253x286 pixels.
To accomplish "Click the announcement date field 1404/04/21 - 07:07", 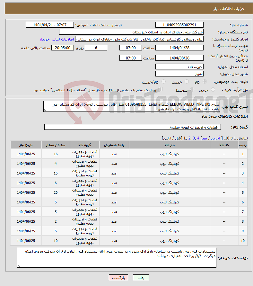I will click(x=50, y=25).
